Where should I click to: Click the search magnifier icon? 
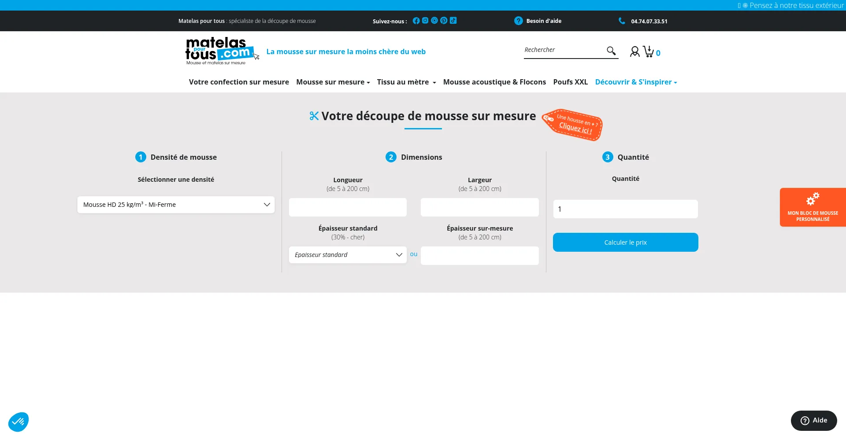pyautogui.click(x=611, y=51)
